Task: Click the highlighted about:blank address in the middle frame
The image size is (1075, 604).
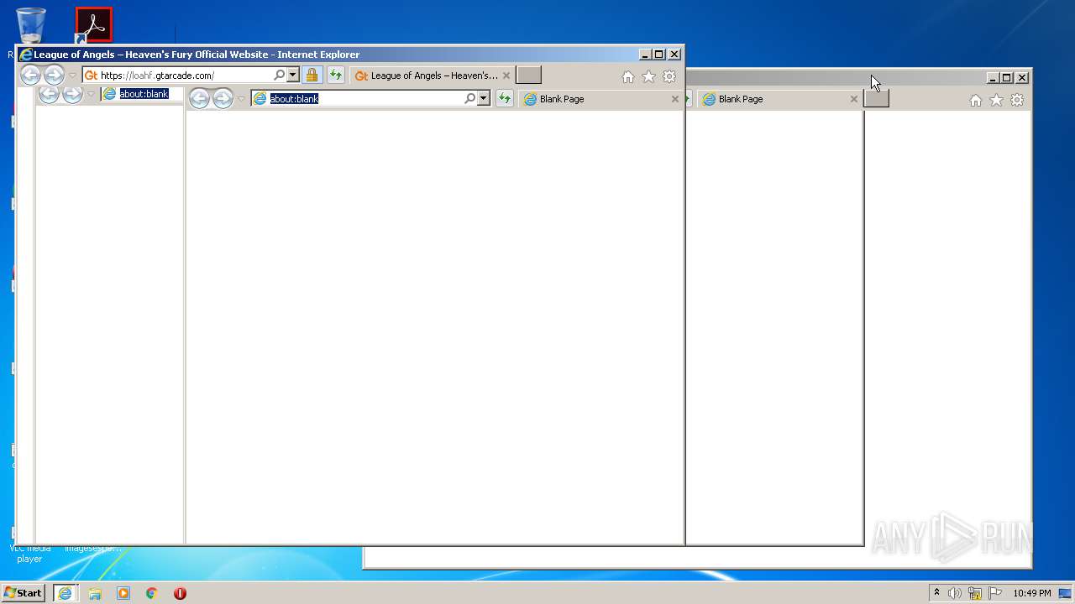Action: coord(294,99)
